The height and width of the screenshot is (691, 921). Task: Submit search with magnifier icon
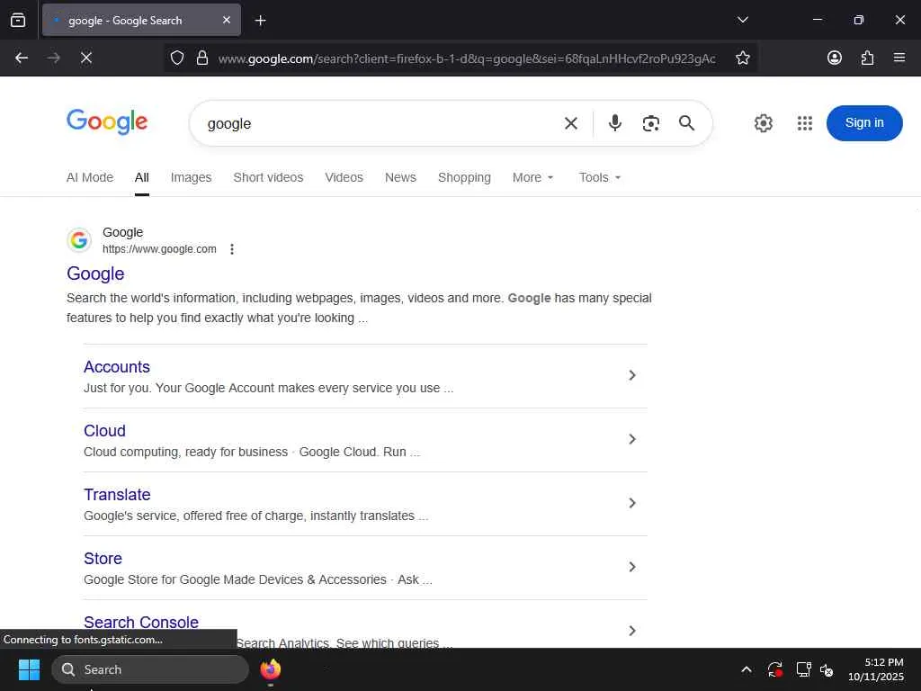point(686,122)
